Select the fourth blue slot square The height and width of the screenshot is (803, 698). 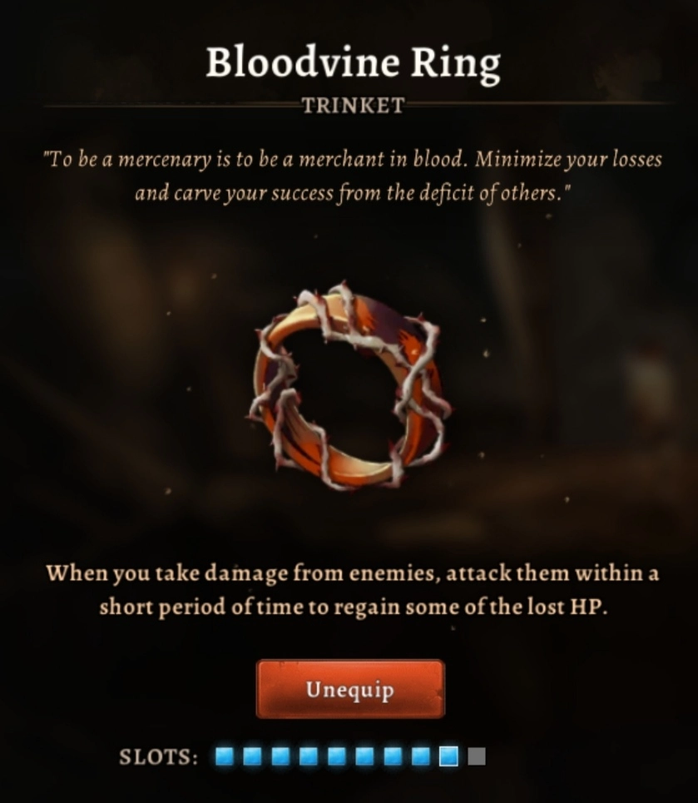[309, 756]
